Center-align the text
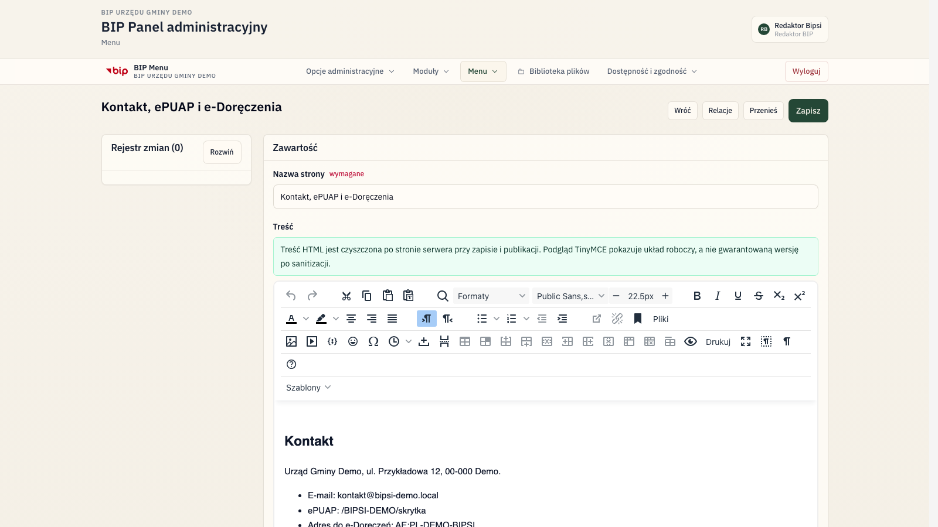The image size is (938, 527). (x=351, y=319)
